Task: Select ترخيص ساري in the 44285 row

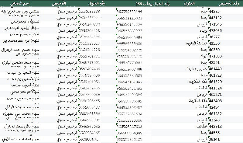Action: pyautogui.click(x=67, y=12)
